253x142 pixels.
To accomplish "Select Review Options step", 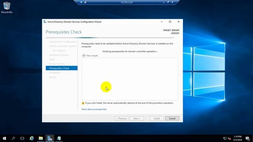I will click(x=57, y=64).
